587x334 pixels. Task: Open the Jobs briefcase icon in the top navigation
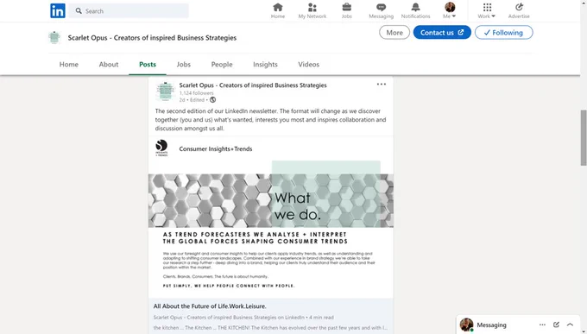click(x=347, y=10)
